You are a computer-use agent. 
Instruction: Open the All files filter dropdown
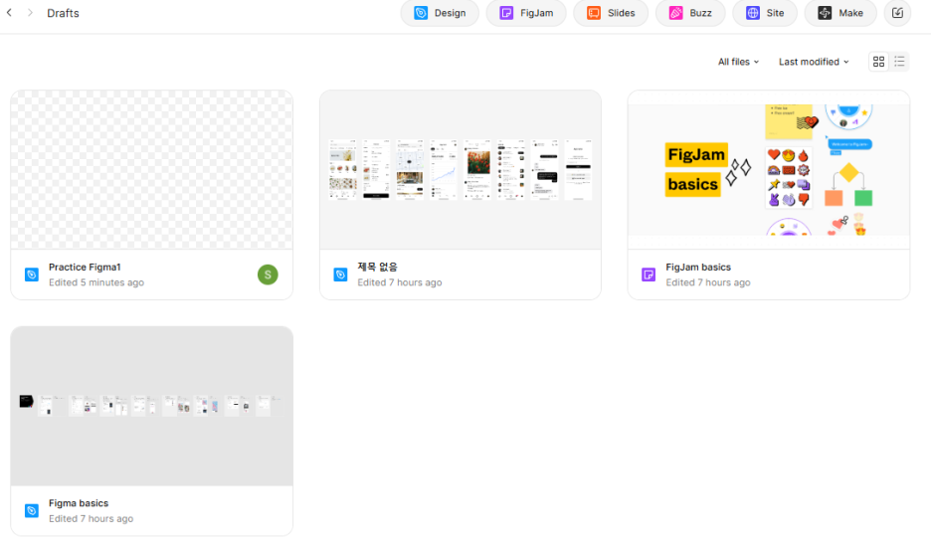tap(738, 62)
